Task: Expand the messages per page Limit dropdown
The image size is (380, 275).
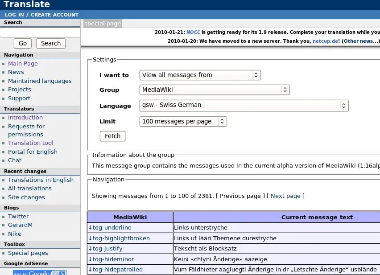Action: point(183,121)
